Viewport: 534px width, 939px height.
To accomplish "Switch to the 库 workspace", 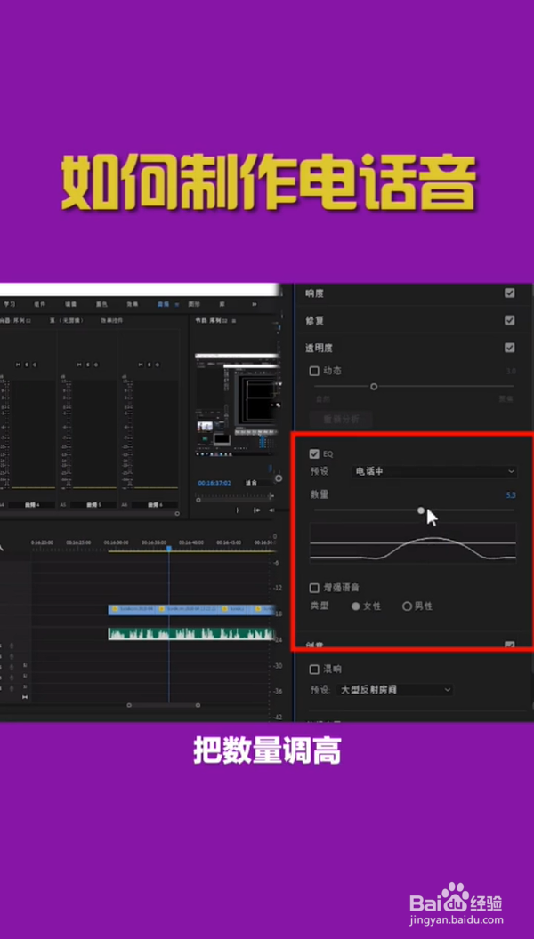I will click(222, 304).
